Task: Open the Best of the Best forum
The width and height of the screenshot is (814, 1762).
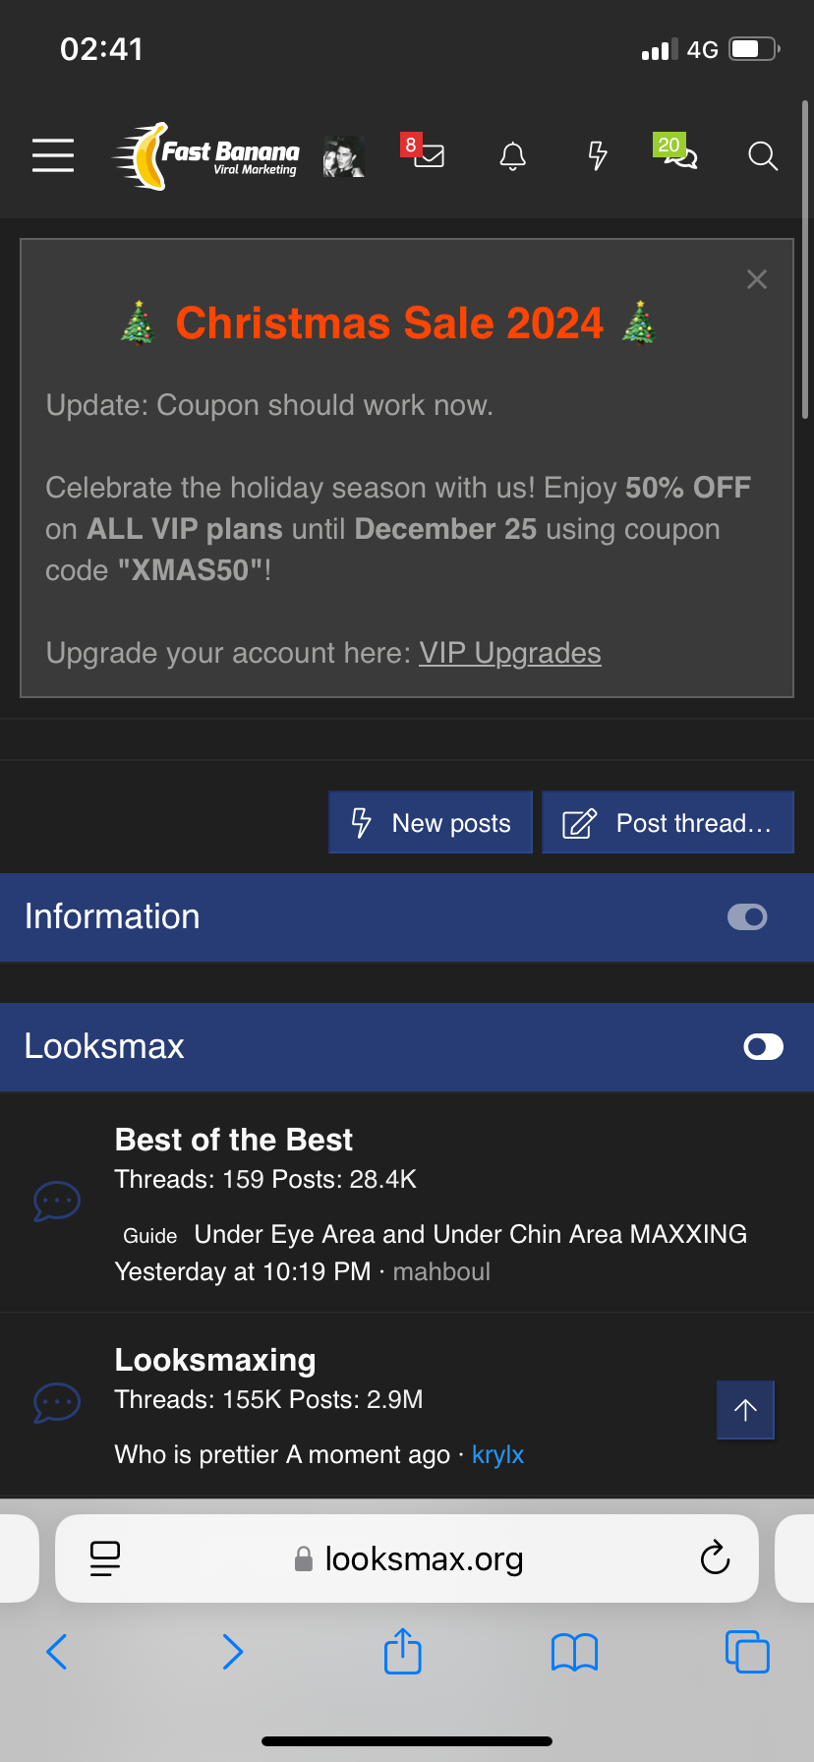Action: coord(234,1140)
